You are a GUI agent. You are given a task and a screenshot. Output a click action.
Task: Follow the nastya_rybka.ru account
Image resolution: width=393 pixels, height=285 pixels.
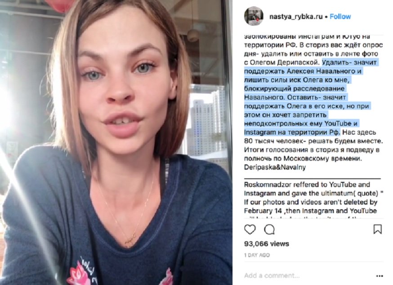coord(340,17)
